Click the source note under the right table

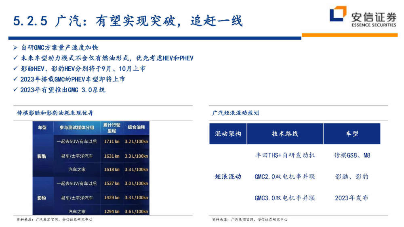(250, 220)
